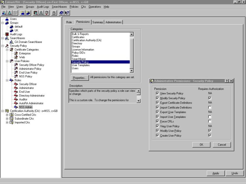Switch to the Administrators tab
The height and width of the screenshot is (184, 246).
[x=113, y=22]
